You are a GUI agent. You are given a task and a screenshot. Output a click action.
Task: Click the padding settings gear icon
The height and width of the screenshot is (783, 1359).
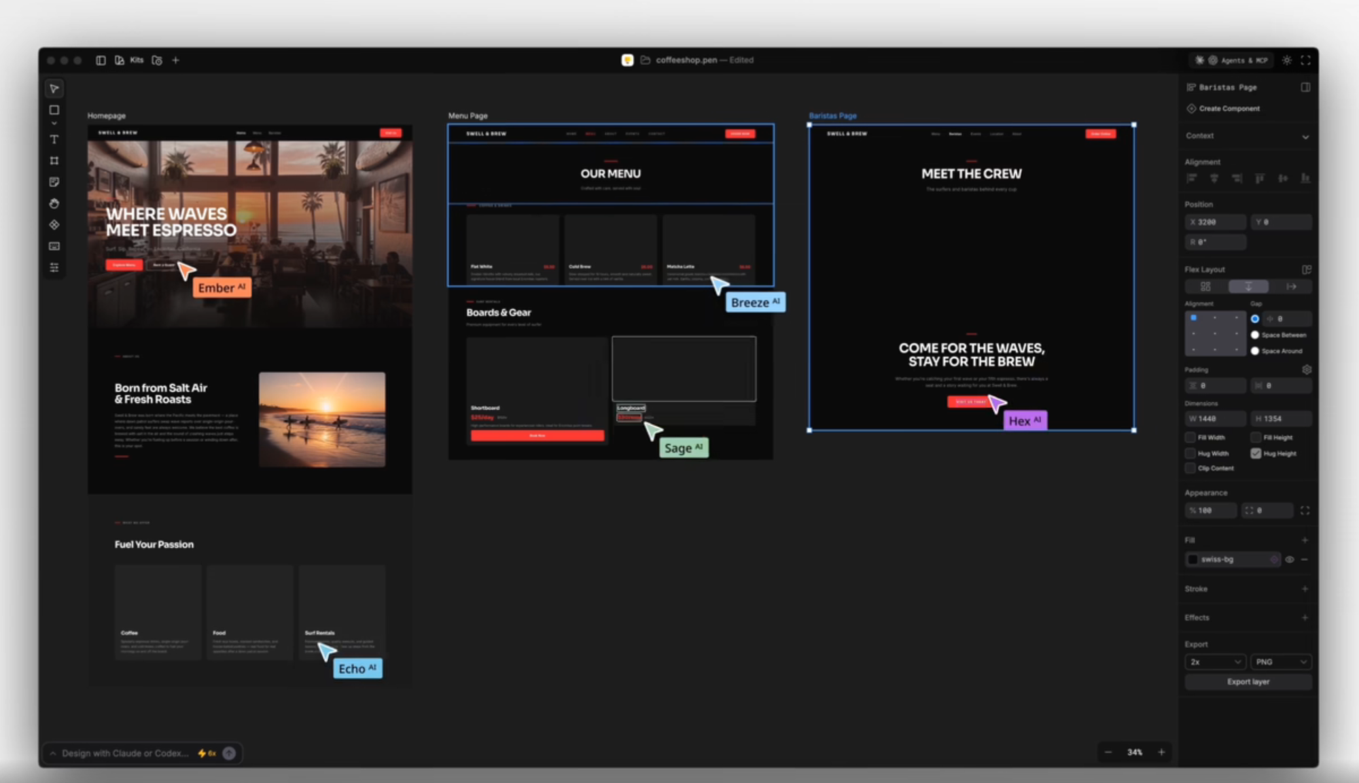[1306, 370]
